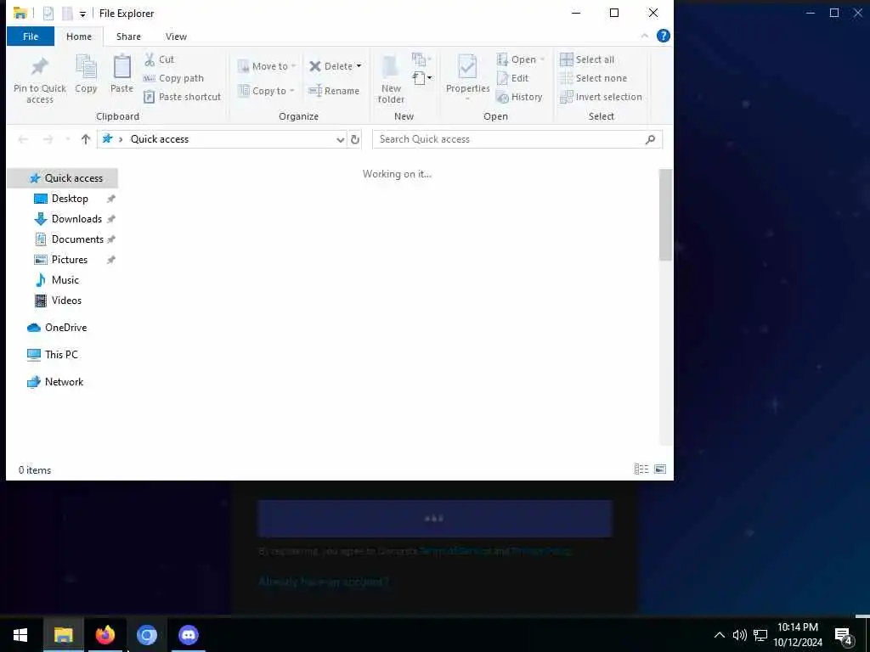The image size is (870, 652).
Task: Select Quick access in navigation pane
Action: pyautogui.click(x=62, y=178)
